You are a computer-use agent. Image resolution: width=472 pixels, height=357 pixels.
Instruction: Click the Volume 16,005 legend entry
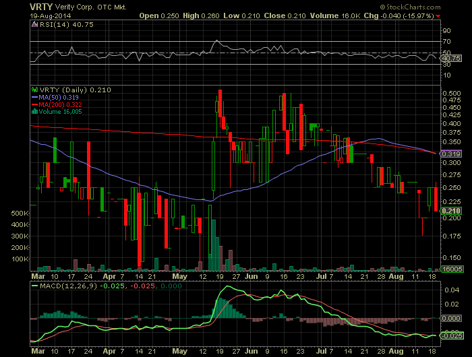60,112
